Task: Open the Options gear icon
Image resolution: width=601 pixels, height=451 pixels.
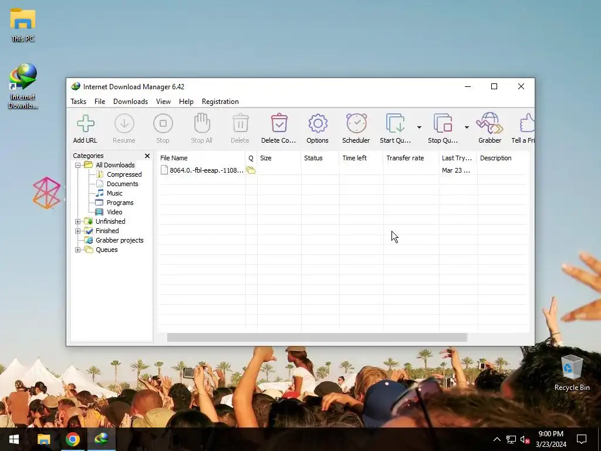Action: click(318, 123)
